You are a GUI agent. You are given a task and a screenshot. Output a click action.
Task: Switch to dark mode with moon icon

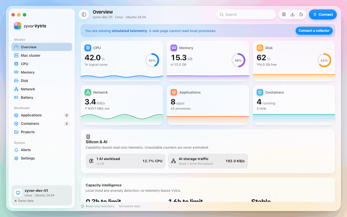(301, 14)
